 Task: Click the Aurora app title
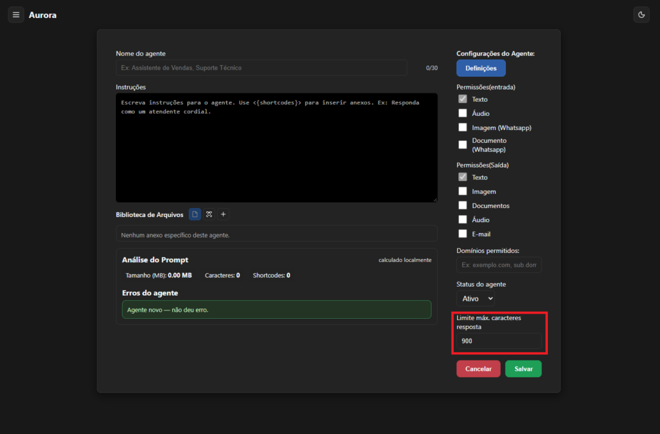(x=43, y=15)
